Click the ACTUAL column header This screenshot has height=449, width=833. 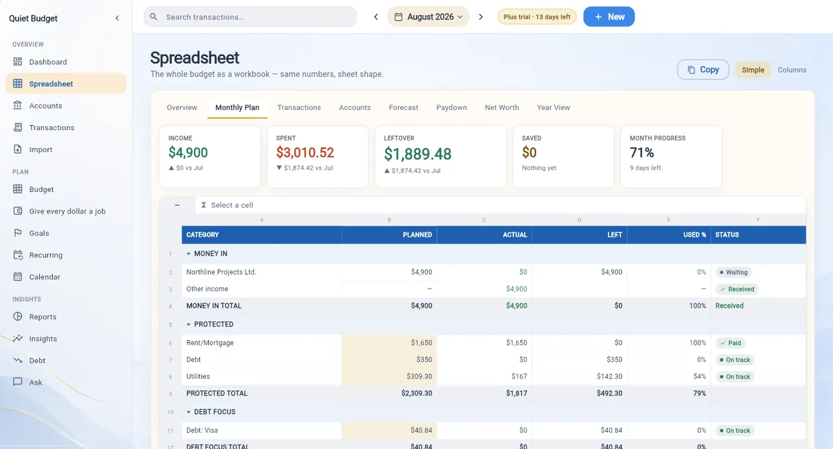pos(484,235)
